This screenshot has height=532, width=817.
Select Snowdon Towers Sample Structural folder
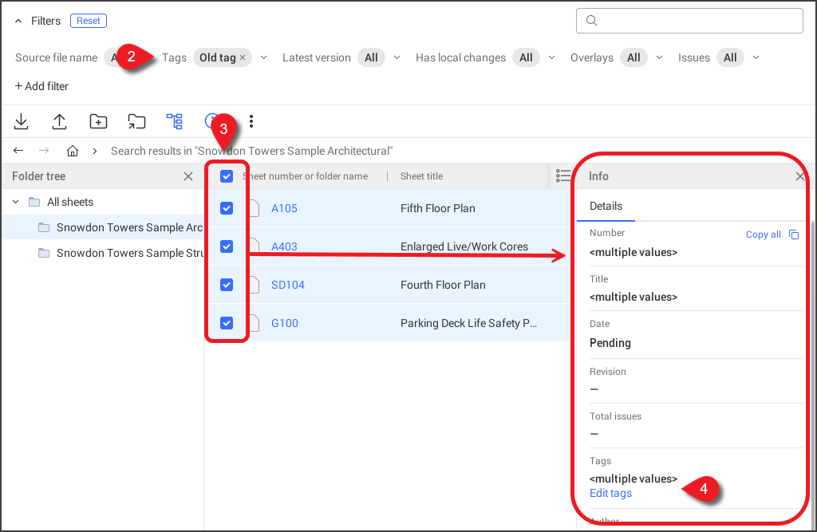point(128,253)
